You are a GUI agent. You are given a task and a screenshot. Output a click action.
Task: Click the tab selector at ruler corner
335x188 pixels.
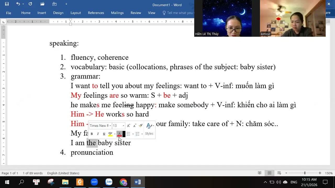click(x=4, y=22)
